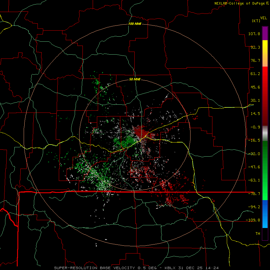The width and height of the screenshot is (270, 270).
Task: Click the 45.6 velocity scale value
Action: (255, 87)
